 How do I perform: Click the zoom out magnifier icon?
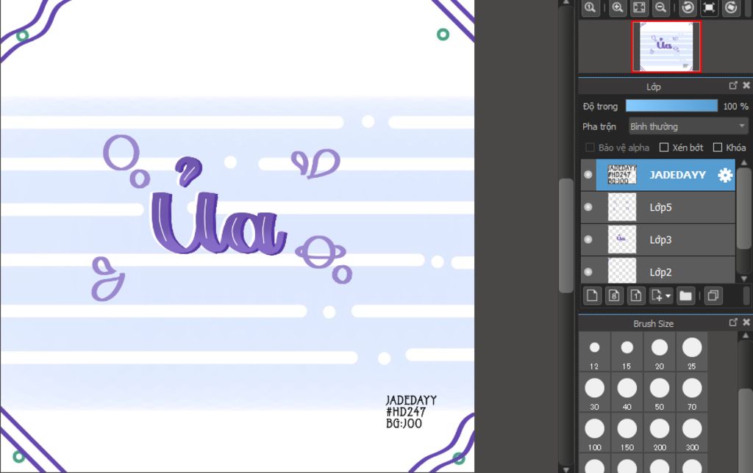coord(661,7)
